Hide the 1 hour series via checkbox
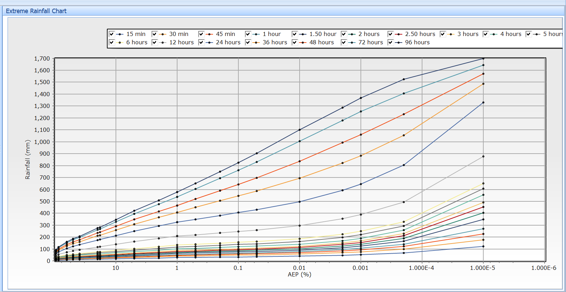Screen dimensions: 566x292 click(248, 34)
